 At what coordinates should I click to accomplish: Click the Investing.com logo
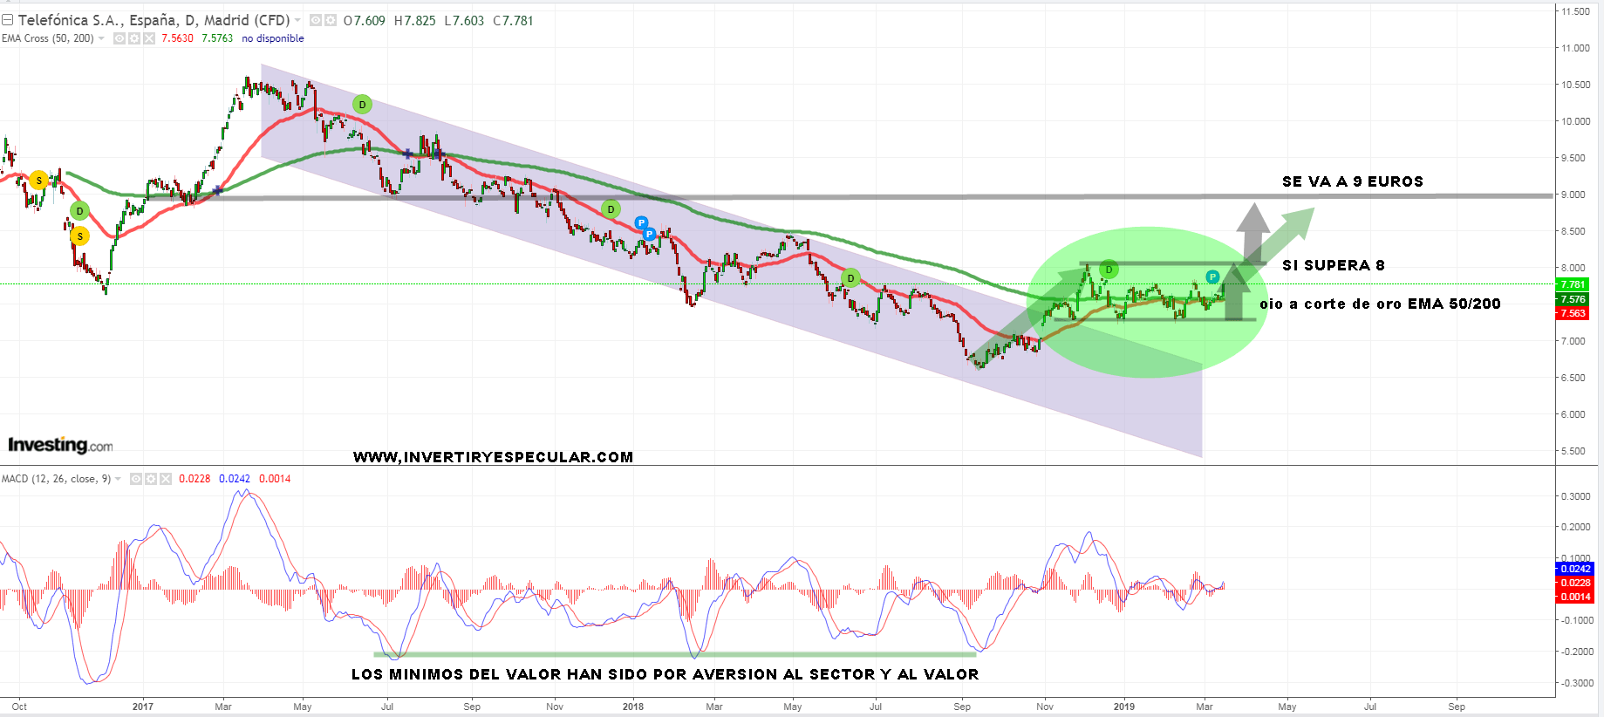(x=60, y=445)
